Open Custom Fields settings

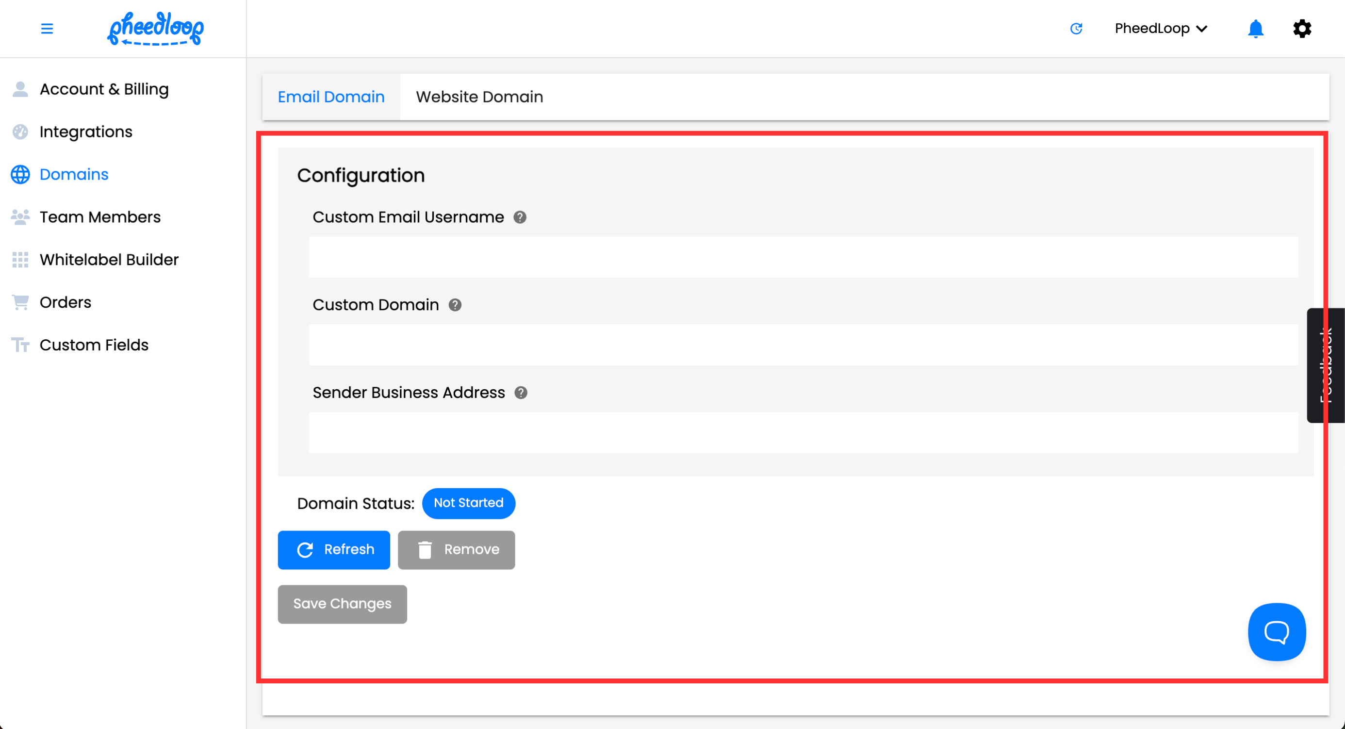(94, 345)
